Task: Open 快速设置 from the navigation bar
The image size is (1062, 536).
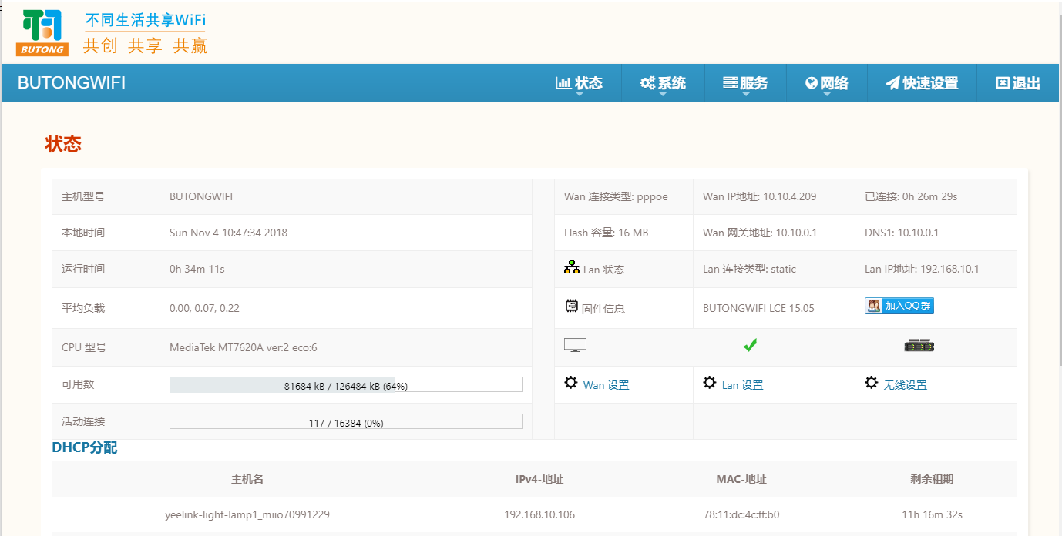Action: point(922,83)
